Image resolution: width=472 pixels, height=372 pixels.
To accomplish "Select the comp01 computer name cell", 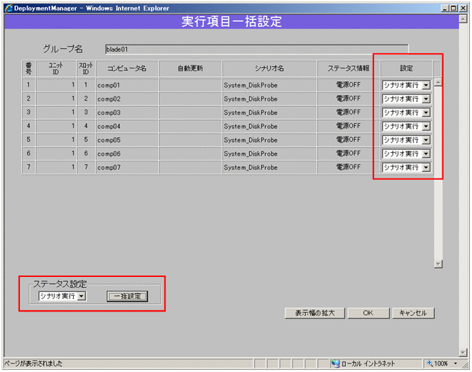I will pos(127,85).
